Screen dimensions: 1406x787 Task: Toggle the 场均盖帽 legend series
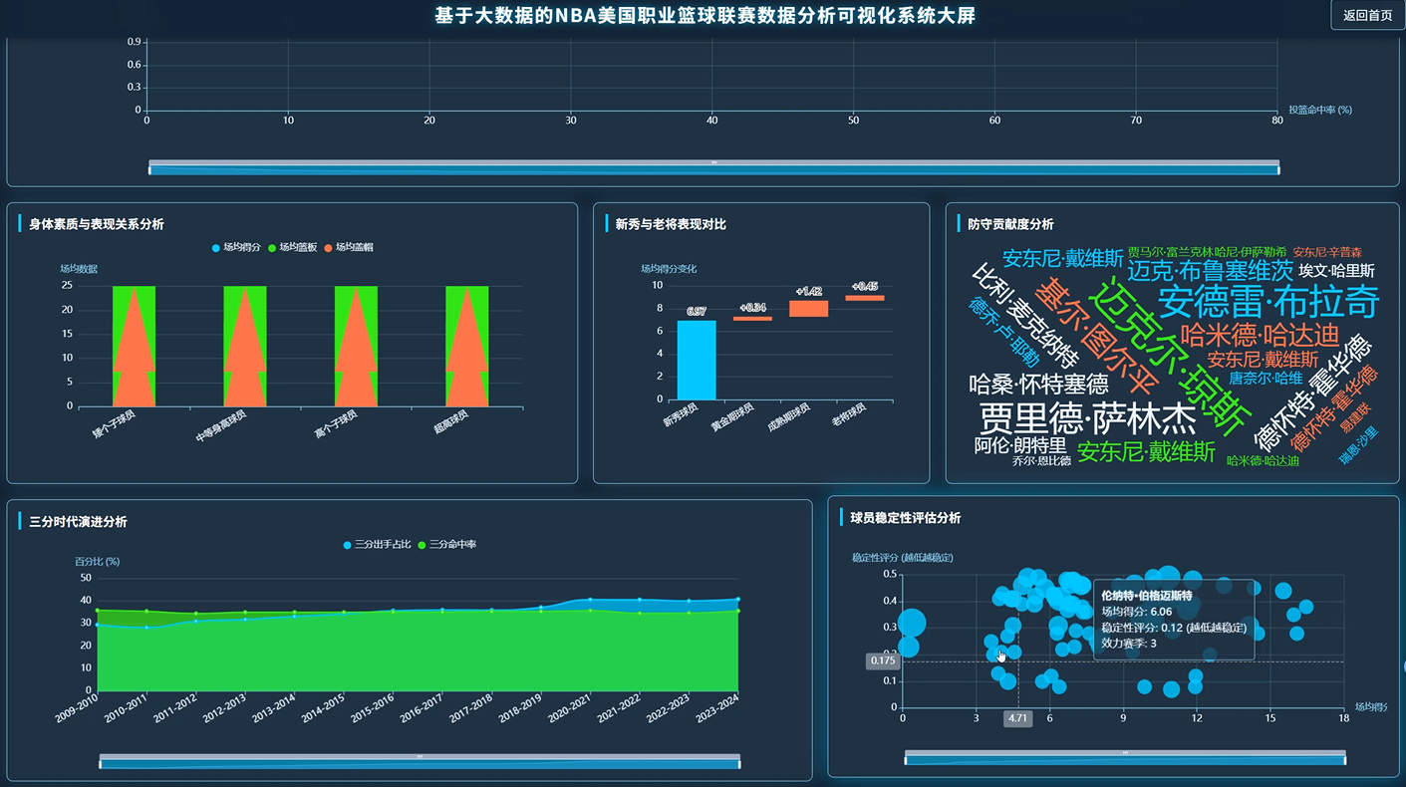(347, 247)
